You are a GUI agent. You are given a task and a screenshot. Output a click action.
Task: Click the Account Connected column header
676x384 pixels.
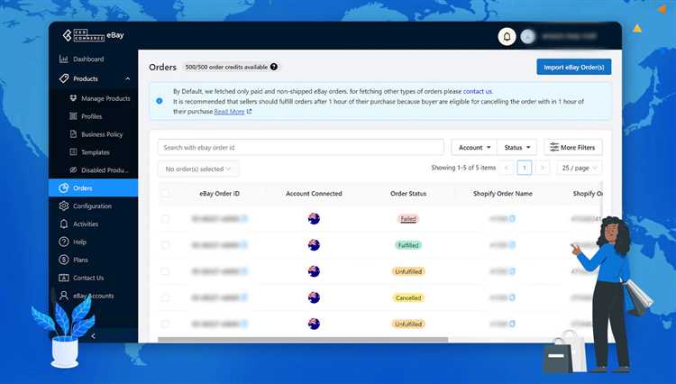314,194
